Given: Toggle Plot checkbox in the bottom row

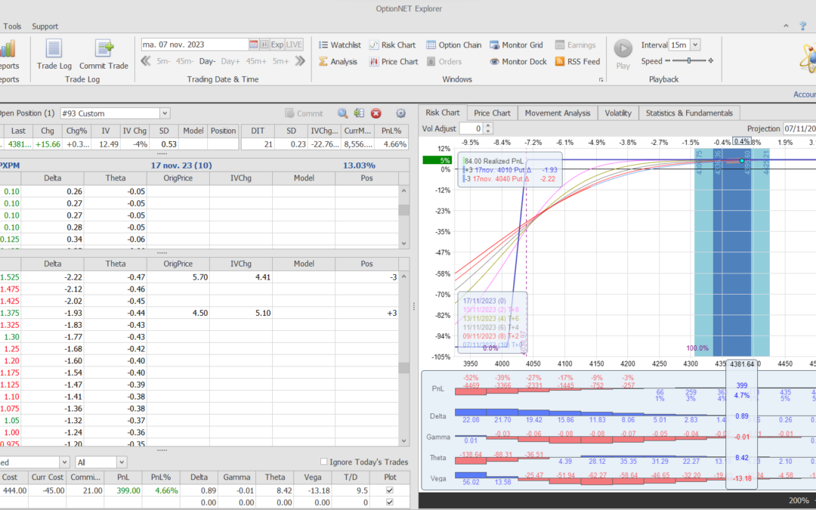Looking at the screenshot, I should click(389, 502).
